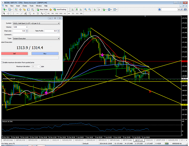Switch to M1 timeframe
Viewport: 189px width, 146px height.
pos(48,13)
